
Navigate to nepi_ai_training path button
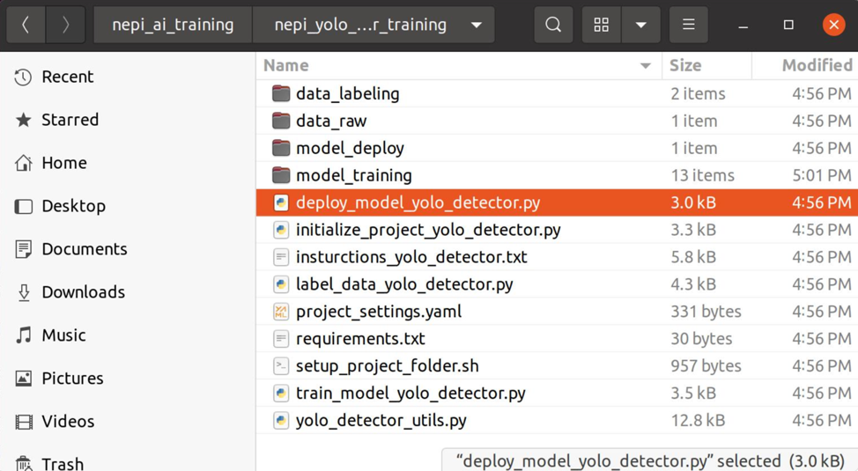tap(173, 26)
